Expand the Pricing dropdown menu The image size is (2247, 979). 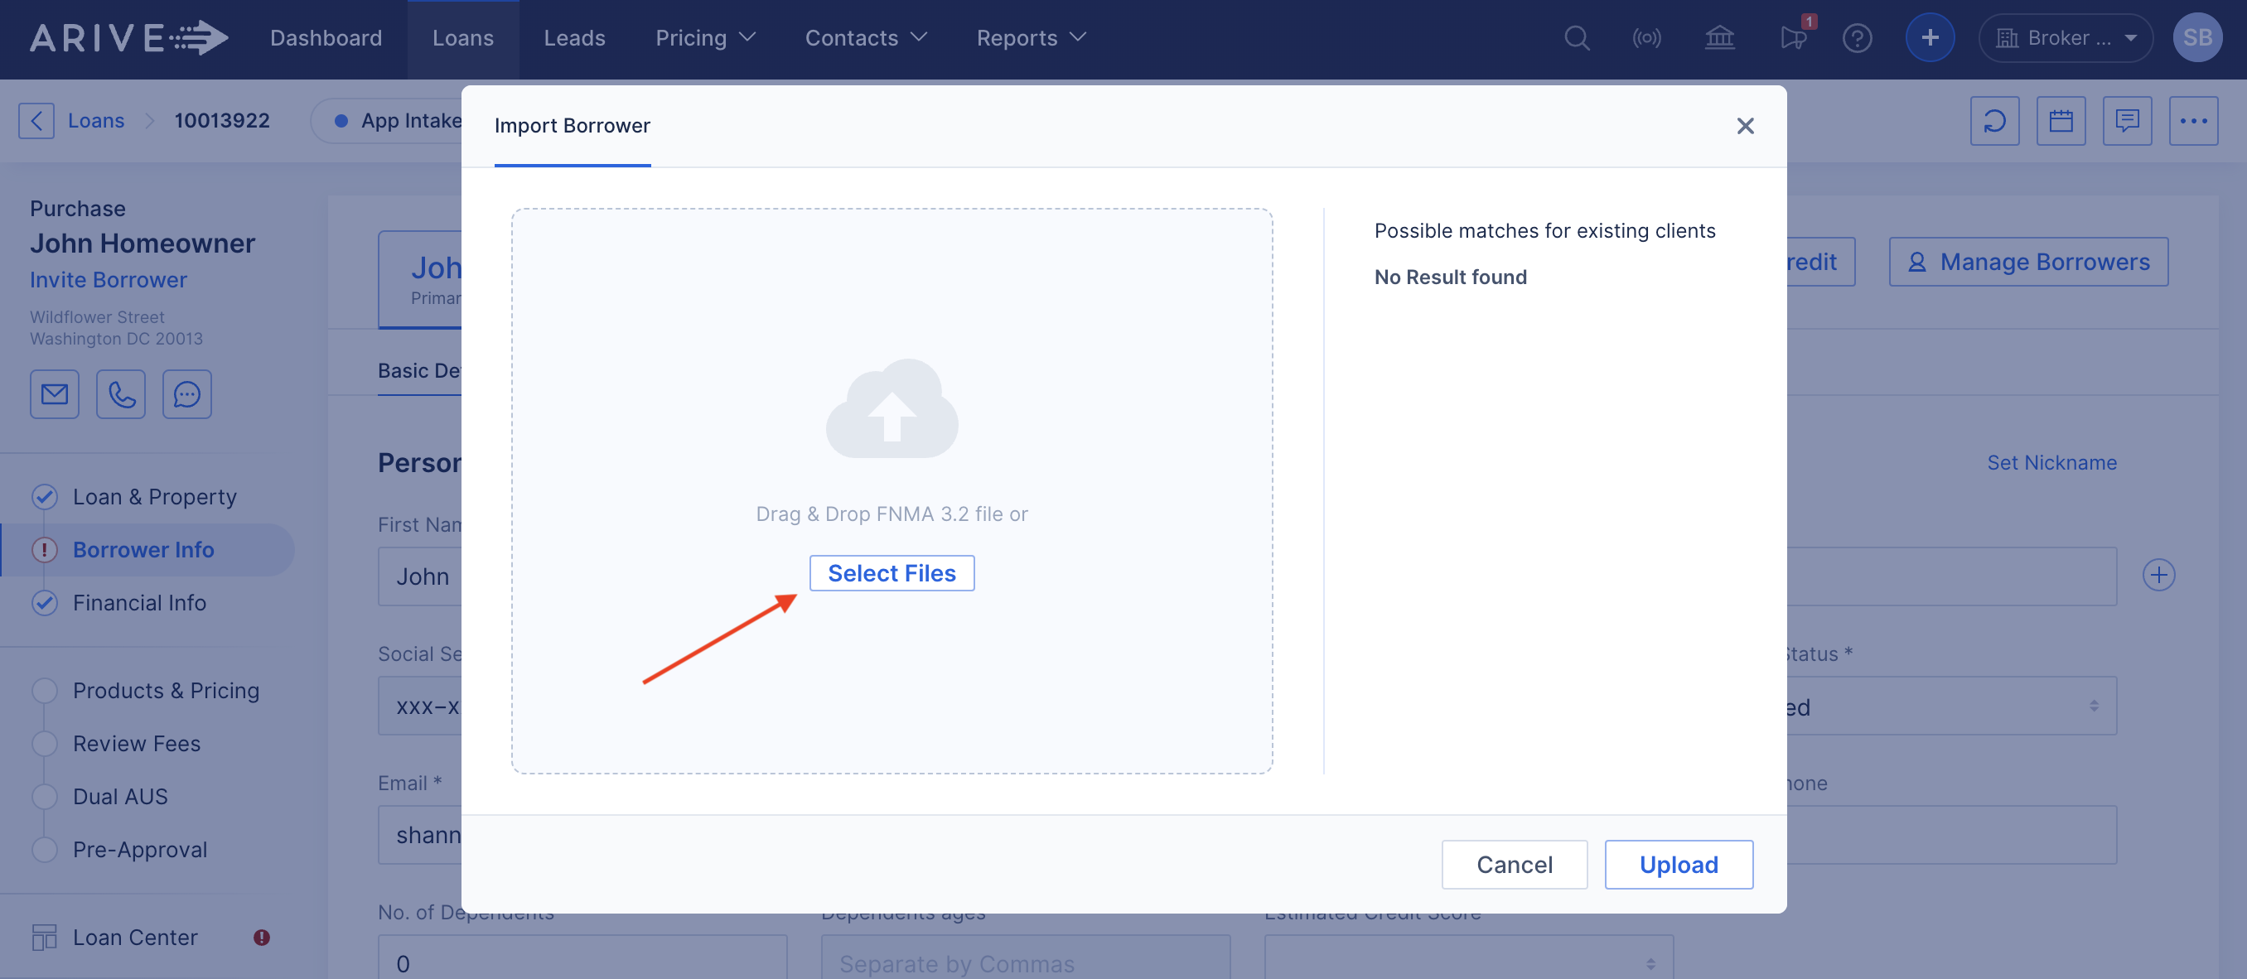click(x=705, y=38)
